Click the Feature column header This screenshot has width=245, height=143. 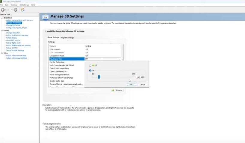(67, 46)
